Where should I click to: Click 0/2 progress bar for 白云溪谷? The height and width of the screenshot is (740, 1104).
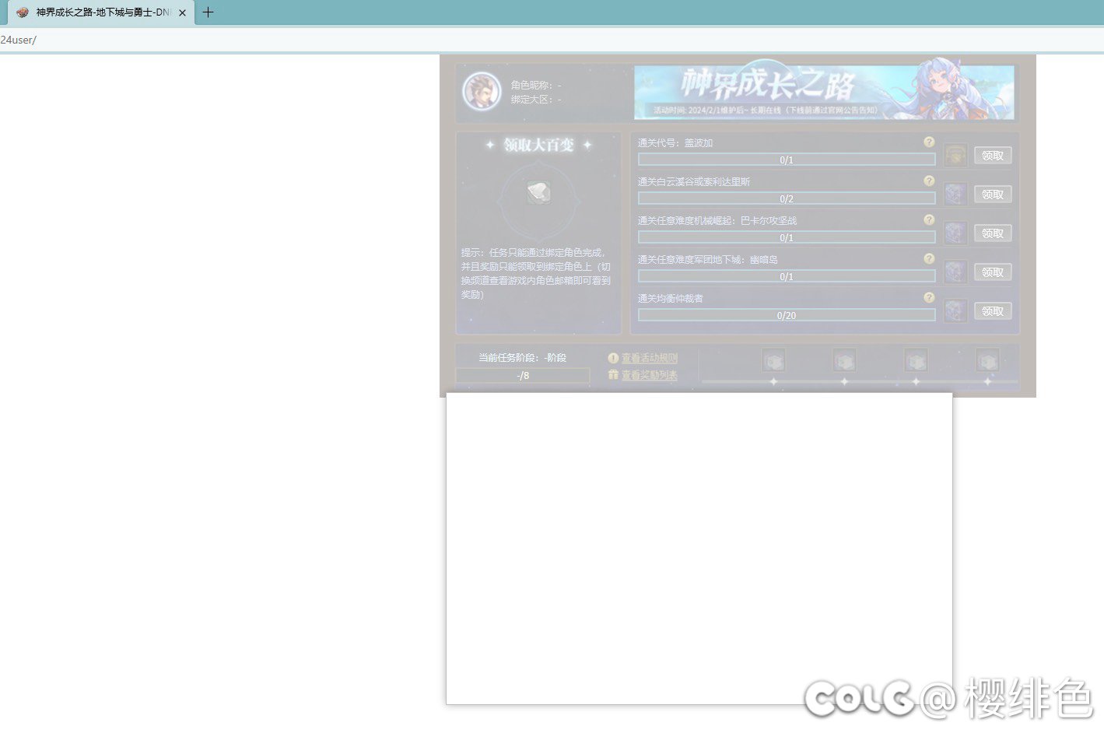[x=787, y=198]
